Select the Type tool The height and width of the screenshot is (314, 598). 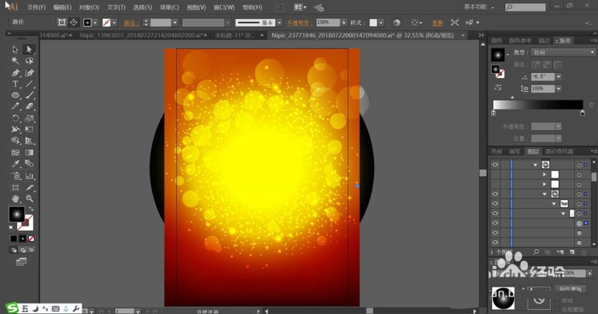coord(15,84)
